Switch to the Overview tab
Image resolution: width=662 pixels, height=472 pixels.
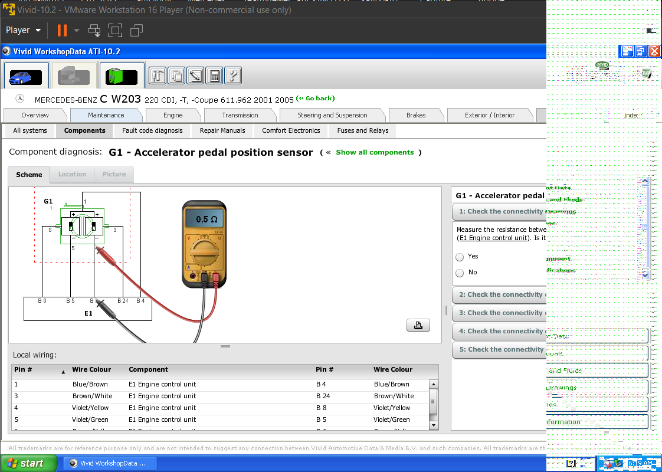coord(35,115)
